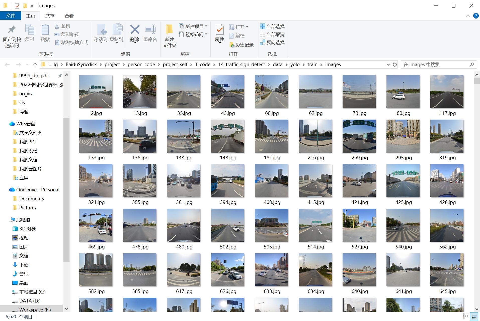The image size is (480, 321).
Task: Click the Pin to Quick Access icon
Action: click(12, 30)
